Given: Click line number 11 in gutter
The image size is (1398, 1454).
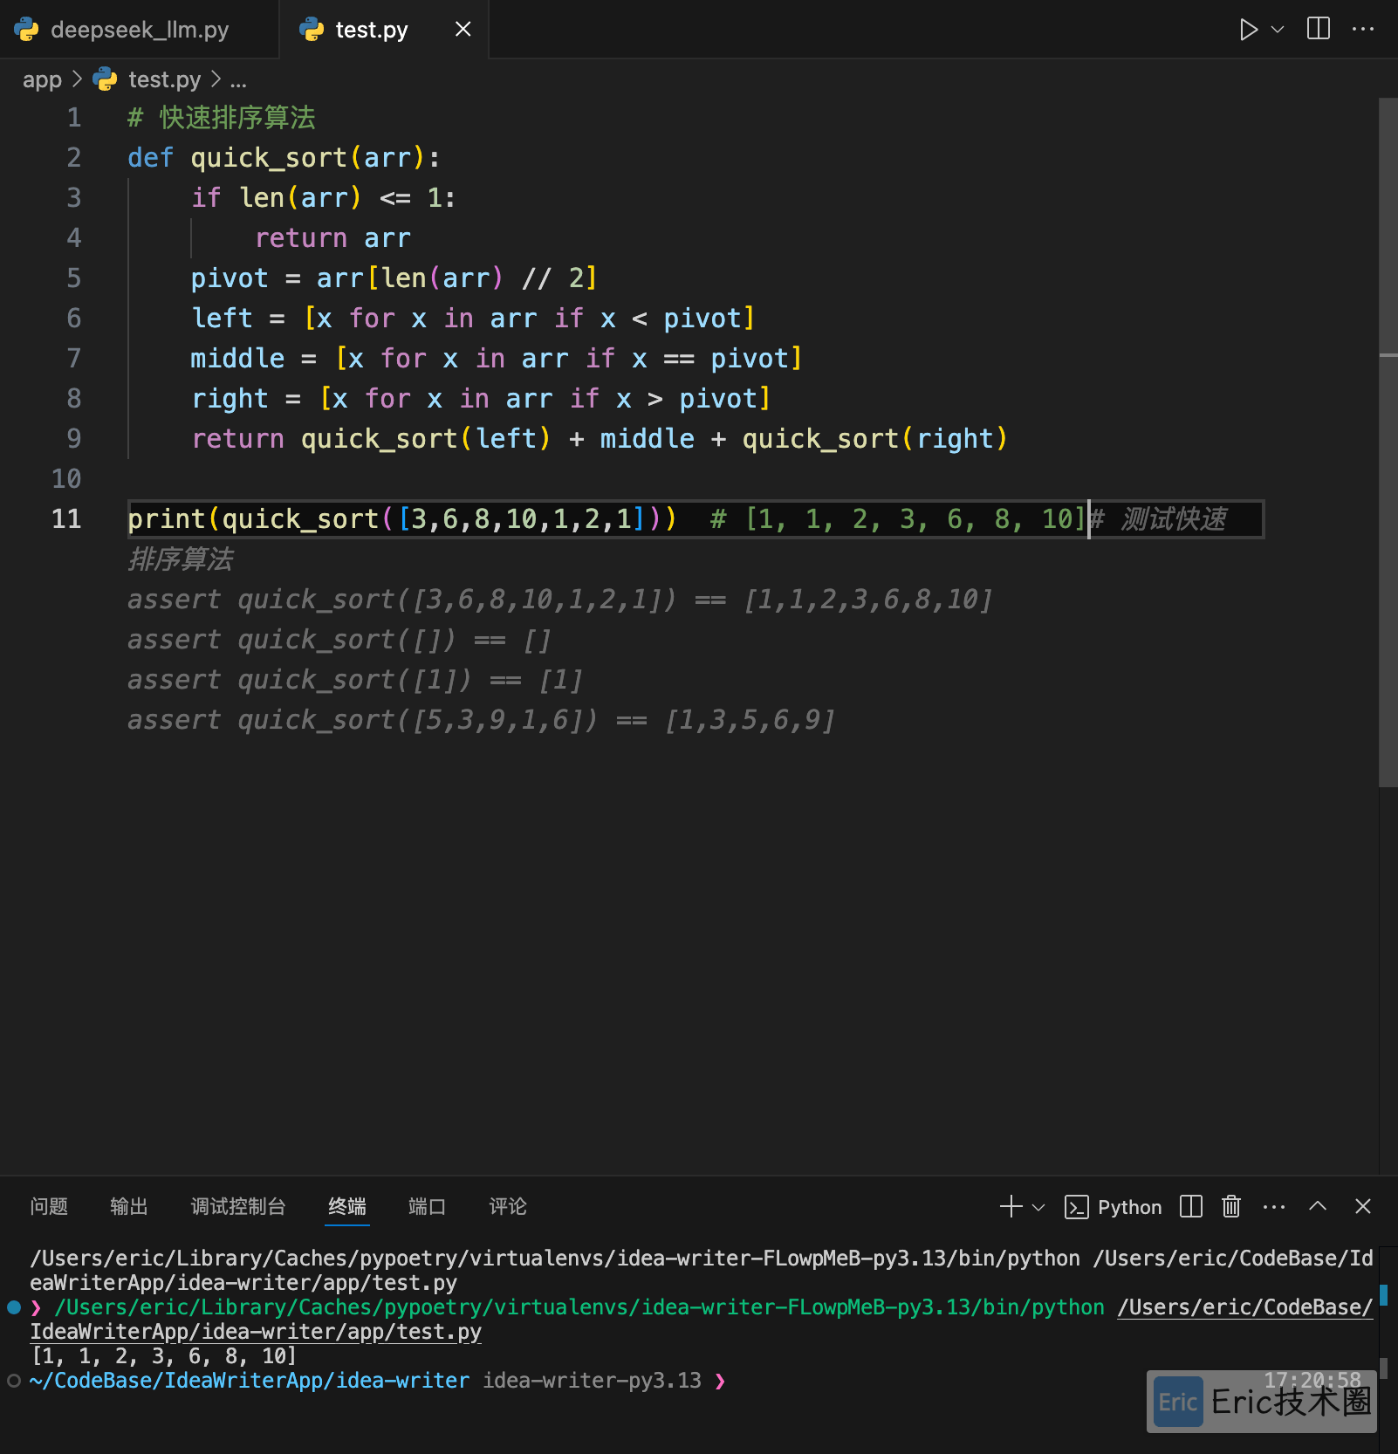Looking at the screenshot, I should (66, 519).
